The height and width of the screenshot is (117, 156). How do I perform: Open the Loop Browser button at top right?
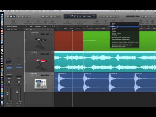coord(149,17)
